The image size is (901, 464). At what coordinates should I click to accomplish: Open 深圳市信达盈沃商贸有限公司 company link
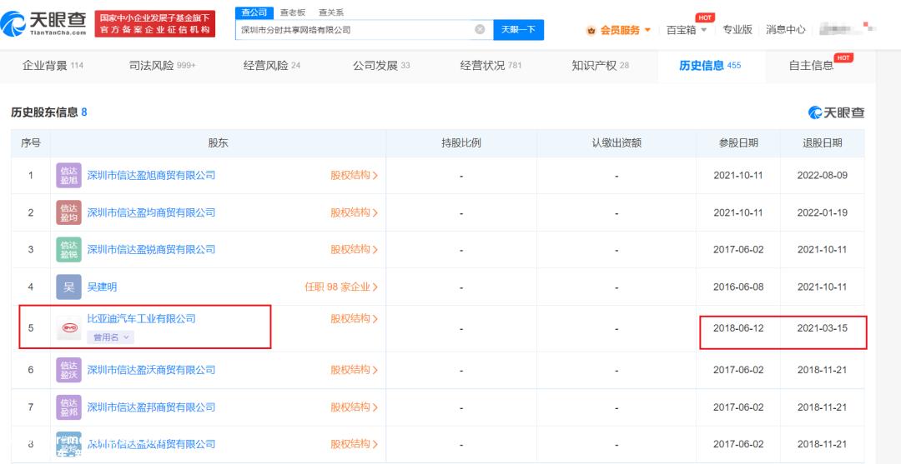[151, 370]
